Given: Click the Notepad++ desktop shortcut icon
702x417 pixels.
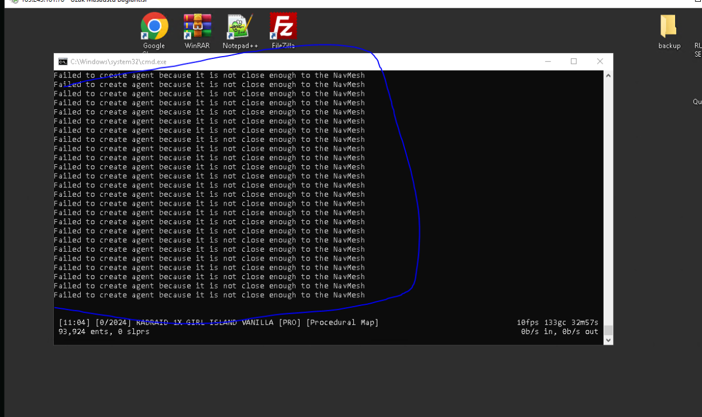Looking at the screenshot, I should click(240, 27).
